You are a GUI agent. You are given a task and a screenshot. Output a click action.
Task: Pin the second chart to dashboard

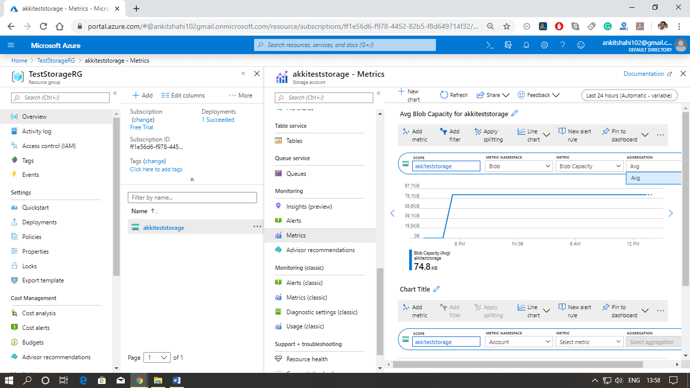[x=620, y=311]
